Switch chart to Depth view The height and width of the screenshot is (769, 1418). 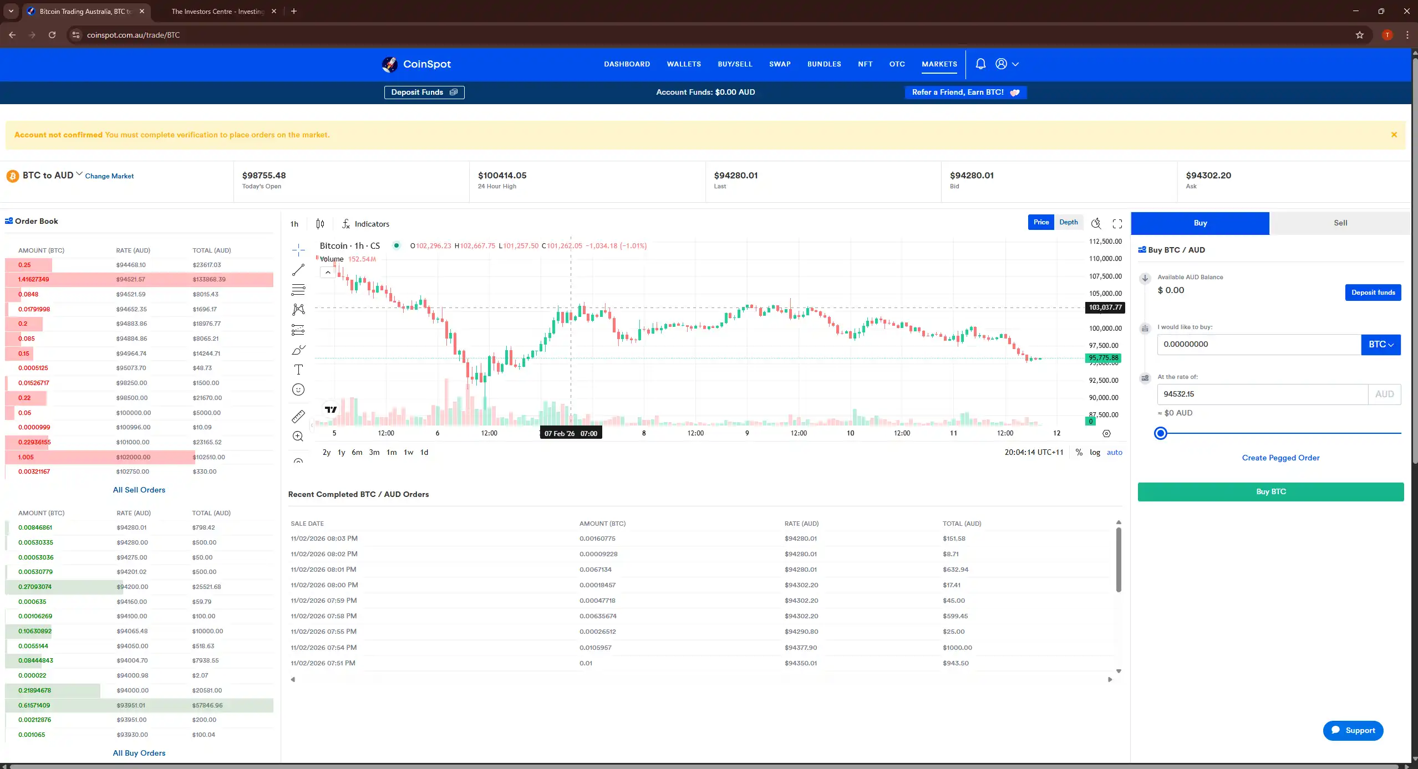coord(1069,222)
